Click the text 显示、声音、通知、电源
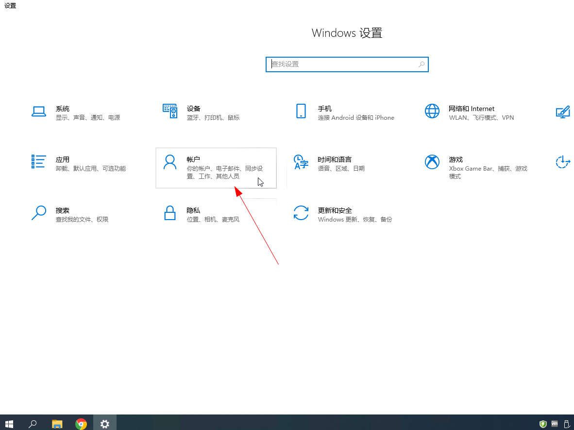This screenshot has width=574, height=430. click(x=88, y=118)
